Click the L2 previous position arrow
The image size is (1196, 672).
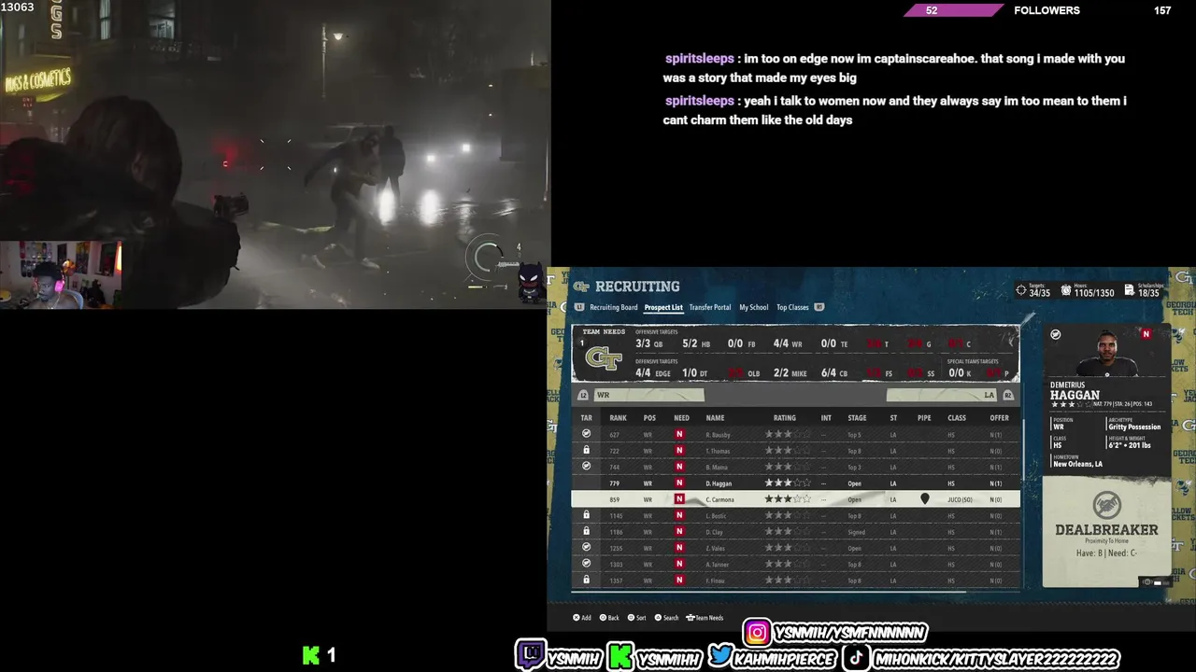click(x=583, y=395)
